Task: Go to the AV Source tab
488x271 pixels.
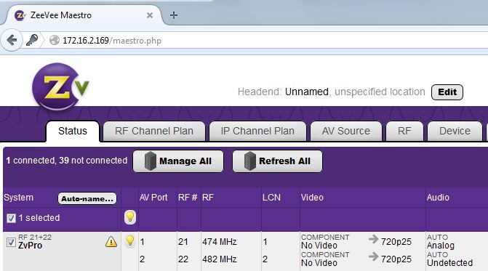Action: [x=346, y=132]
